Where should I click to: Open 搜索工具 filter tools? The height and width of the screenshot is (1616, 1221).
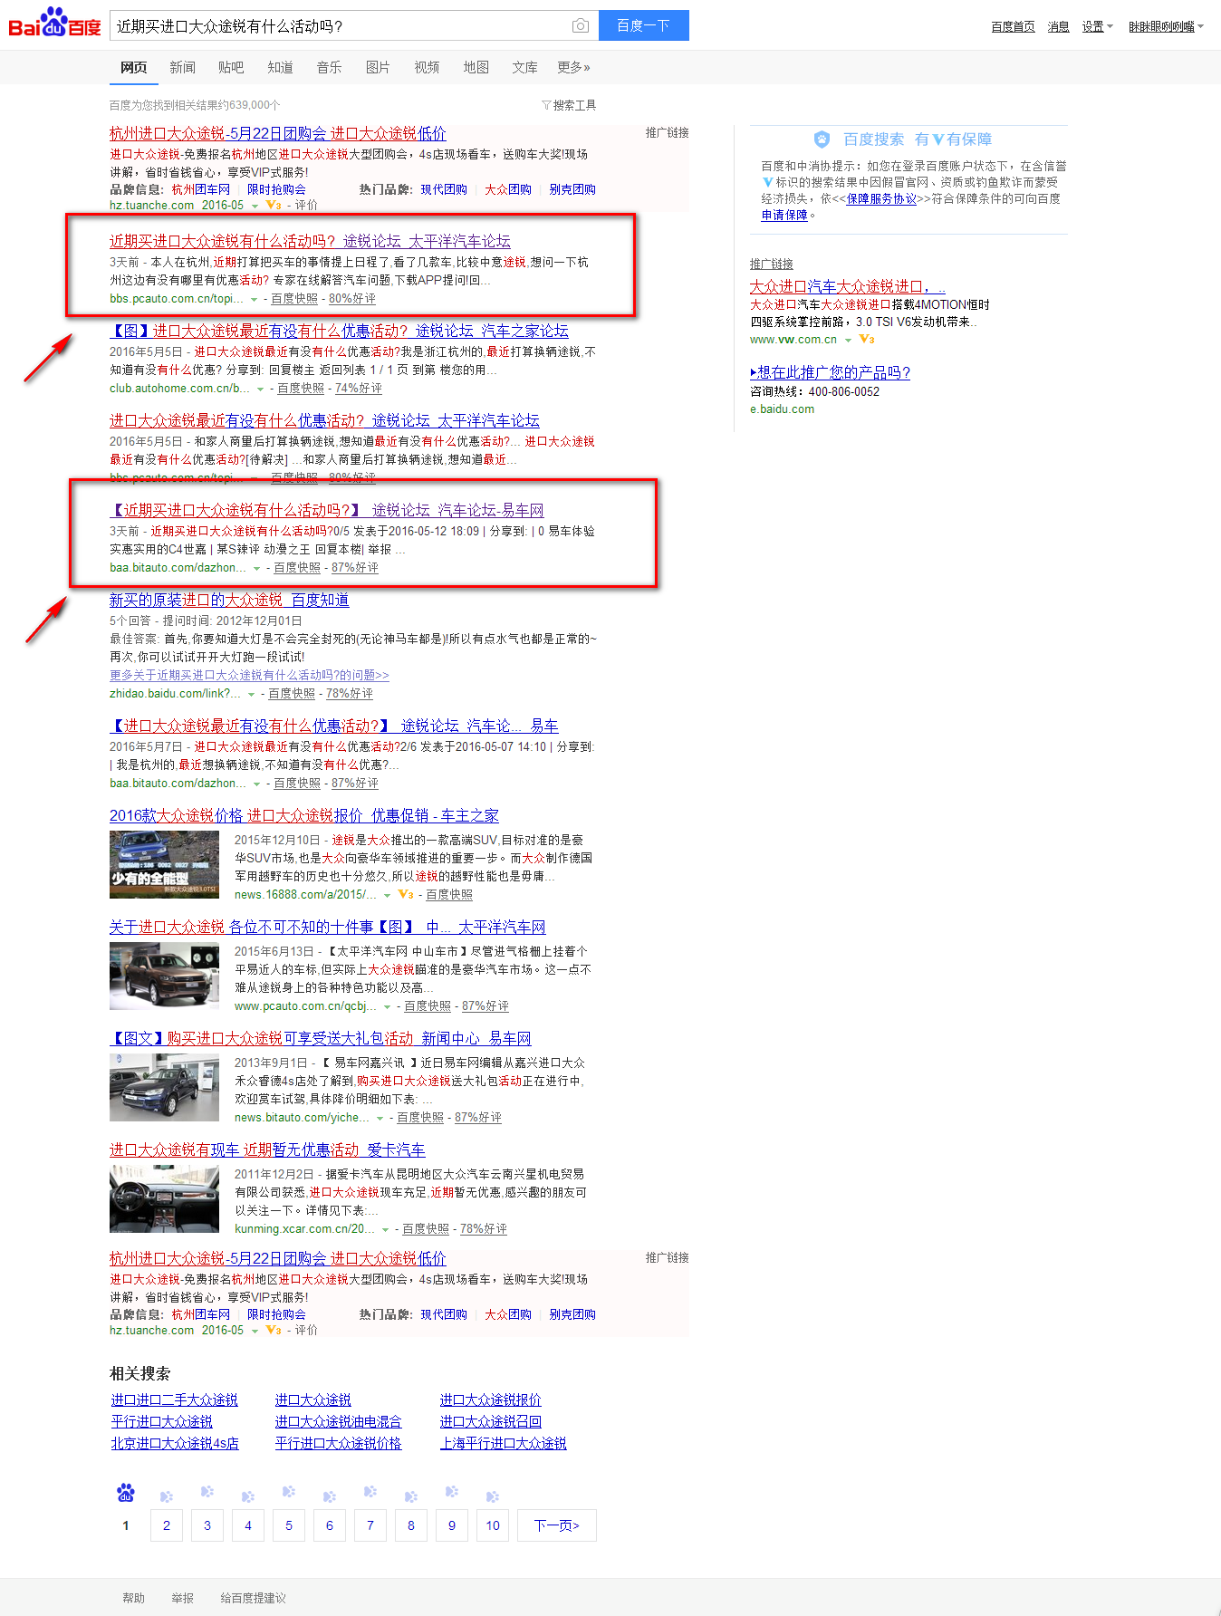point(569,105)
